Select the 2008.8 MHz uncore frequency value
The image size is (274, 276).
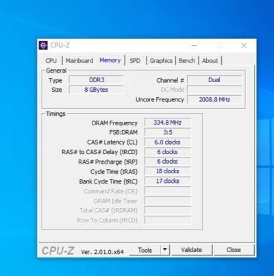point(214,99)
